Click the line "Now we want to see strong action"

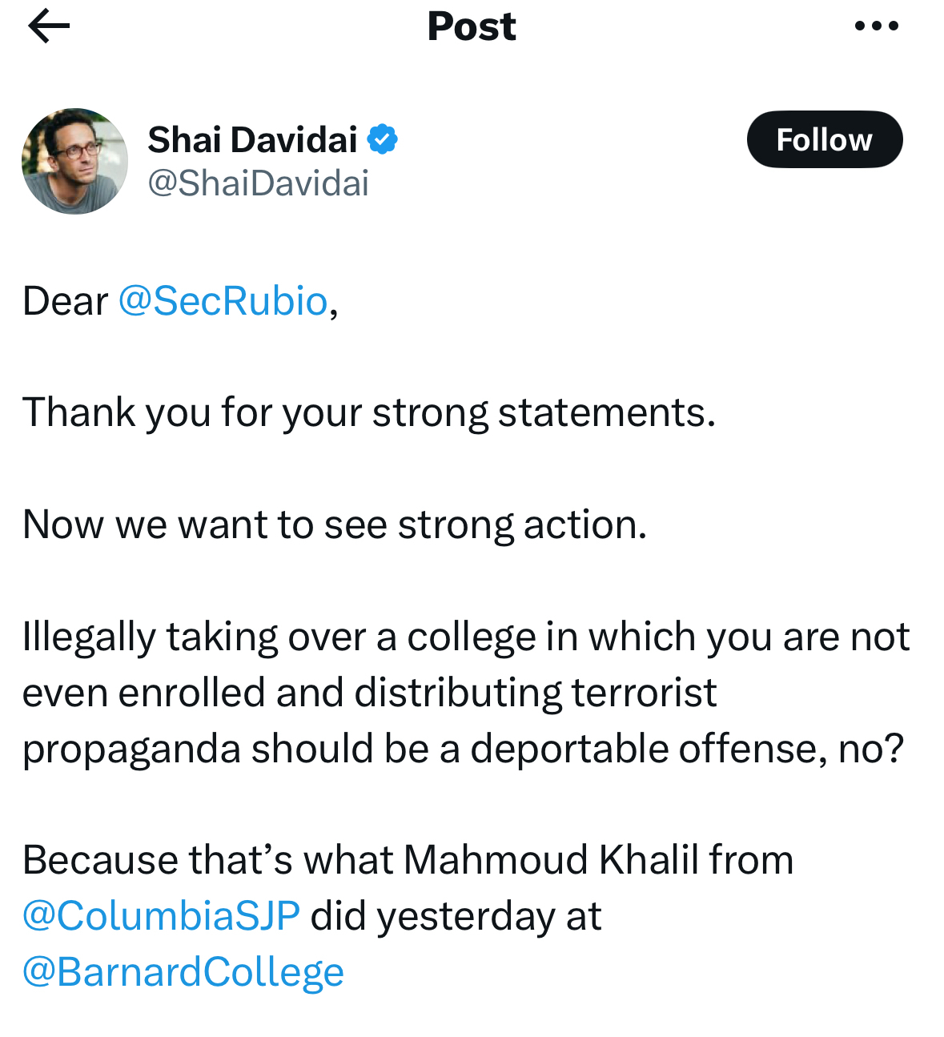click(334, 525)
